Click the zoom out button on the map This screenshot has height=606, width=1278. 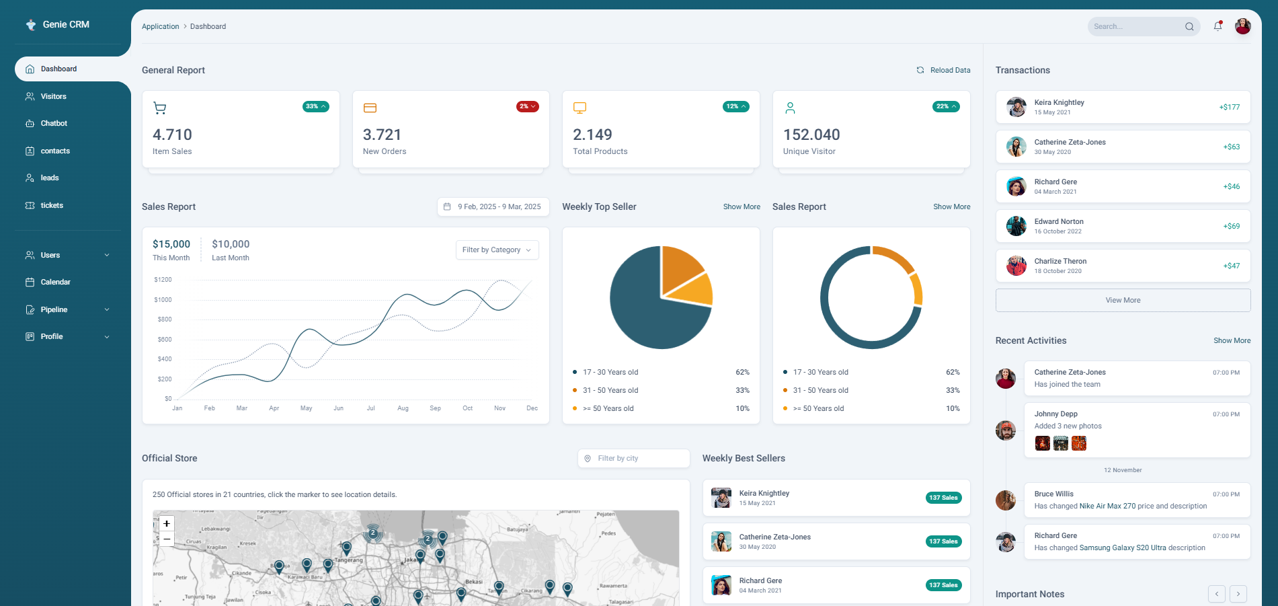[166, 539]
